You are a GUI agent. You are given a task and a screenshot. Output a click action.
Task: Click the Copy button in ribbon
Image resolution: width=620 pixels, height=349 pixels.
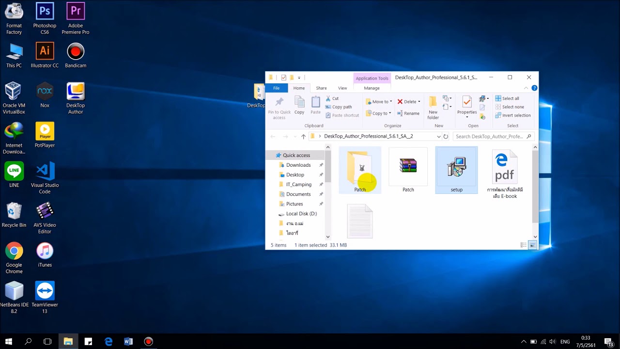tap(299, 105)
